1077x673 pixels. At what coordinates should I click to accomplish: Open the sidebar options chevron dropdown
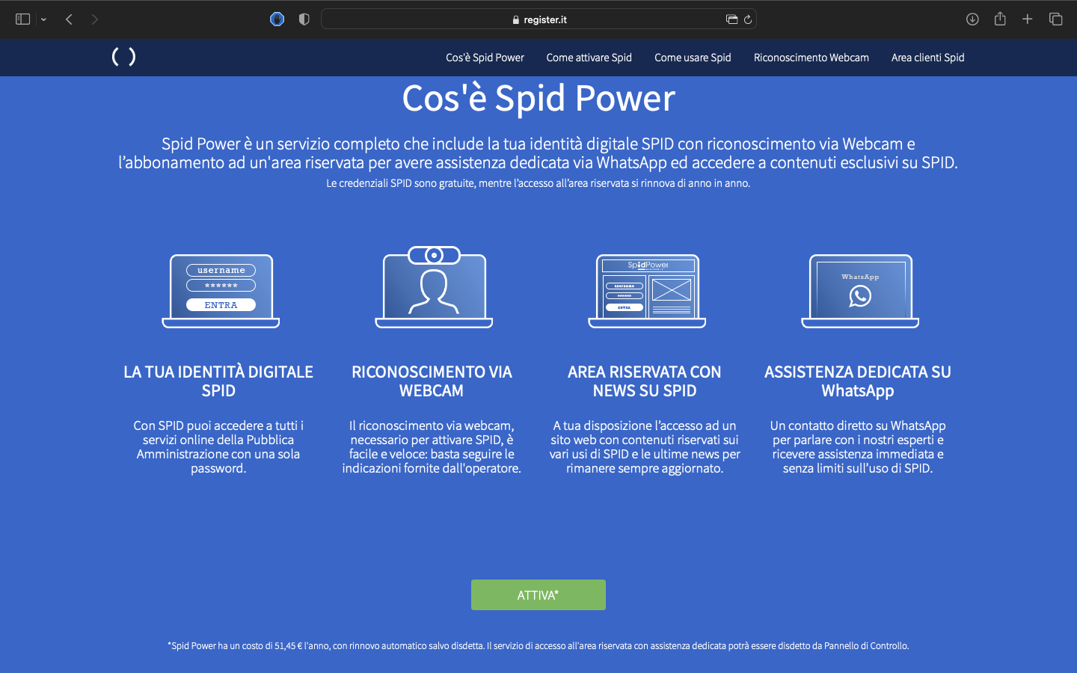[43, 19]
